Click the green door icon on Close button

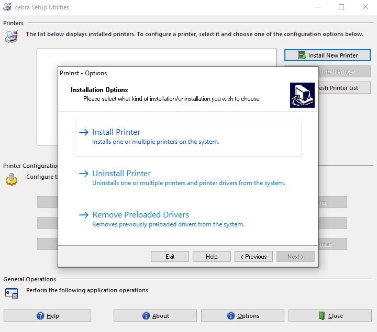pos(321,316)
